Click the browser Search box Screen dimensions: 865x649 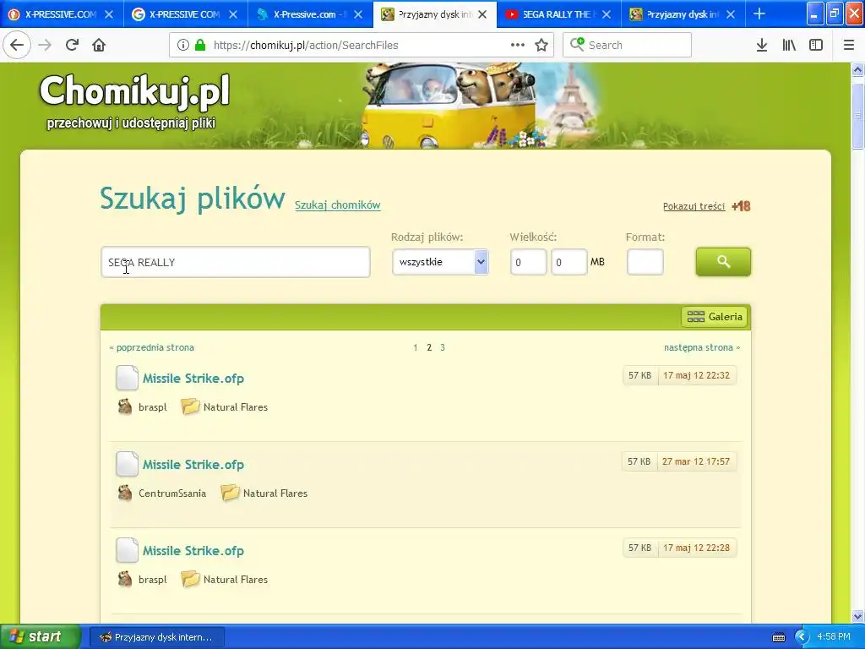click(628, 46)
